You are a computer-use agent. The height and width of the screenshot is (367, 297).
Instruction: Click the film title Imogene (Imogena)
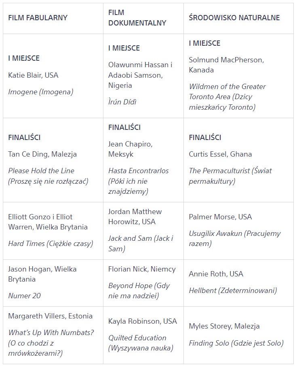pos(41,92)
